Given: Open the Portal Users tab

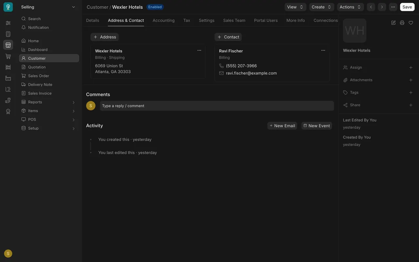Looking at the screenshot, I should [x=266, y=20].
